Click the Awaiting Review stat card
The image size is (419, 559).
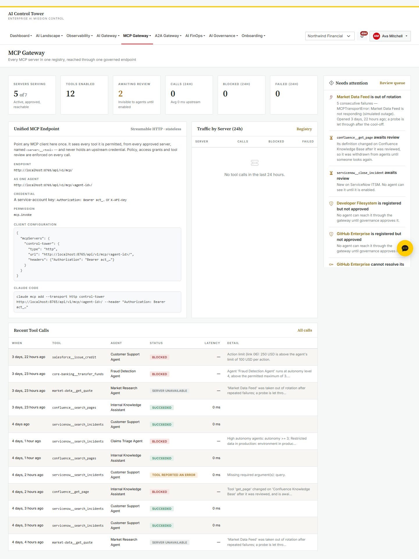137,95
